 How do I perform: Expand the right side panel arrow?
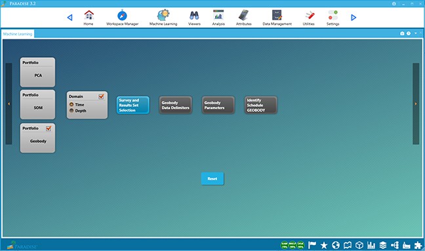click(x=416, y=104)
